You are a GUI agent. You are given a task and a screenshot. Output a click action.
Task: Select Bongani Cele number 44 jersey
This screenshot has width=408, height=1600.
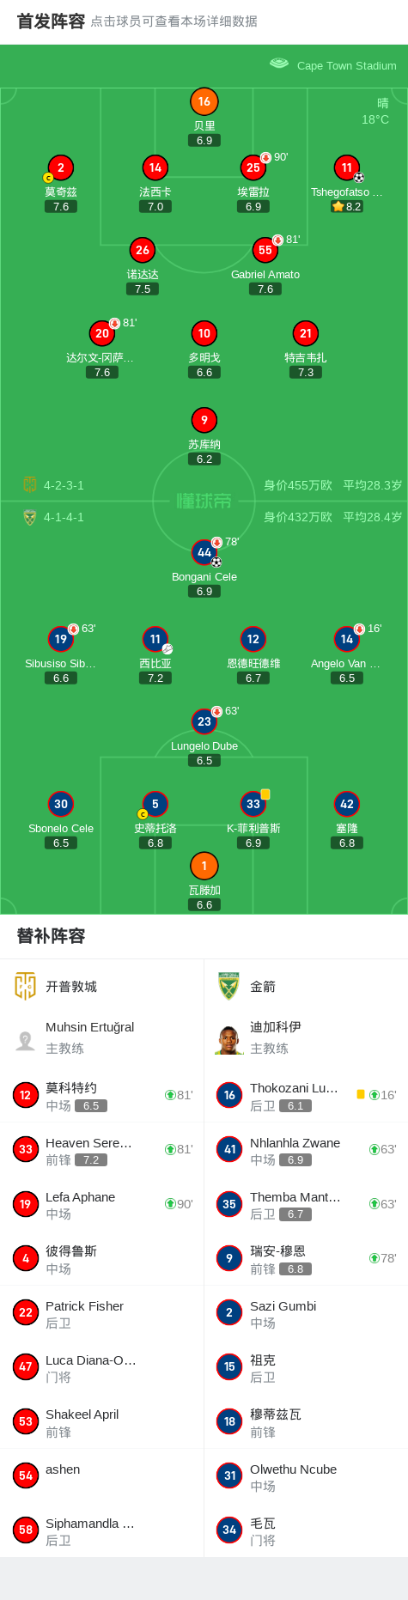204,552
